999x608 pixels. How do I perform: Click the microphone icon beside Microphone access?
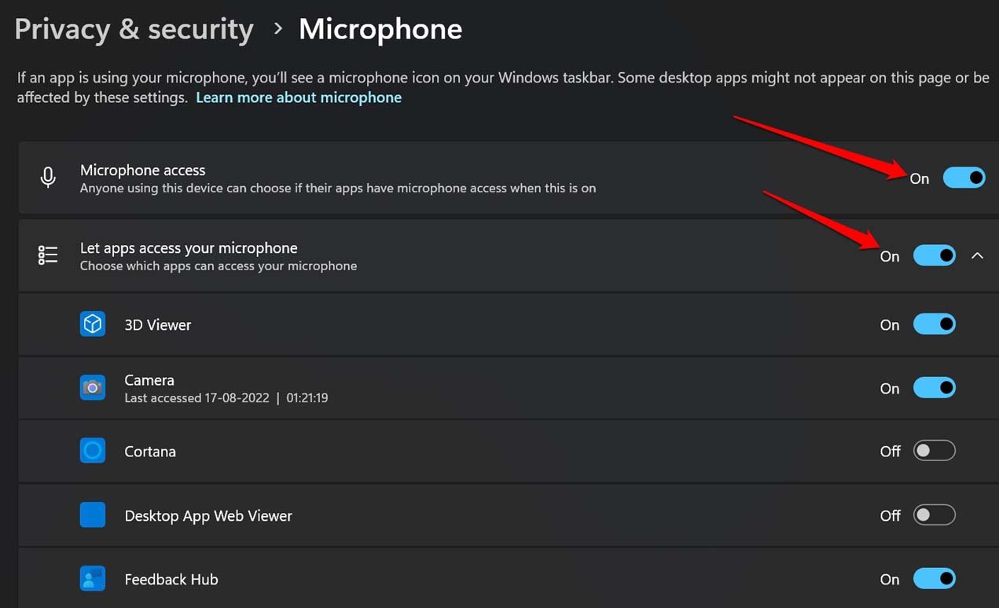click(48, 178)
